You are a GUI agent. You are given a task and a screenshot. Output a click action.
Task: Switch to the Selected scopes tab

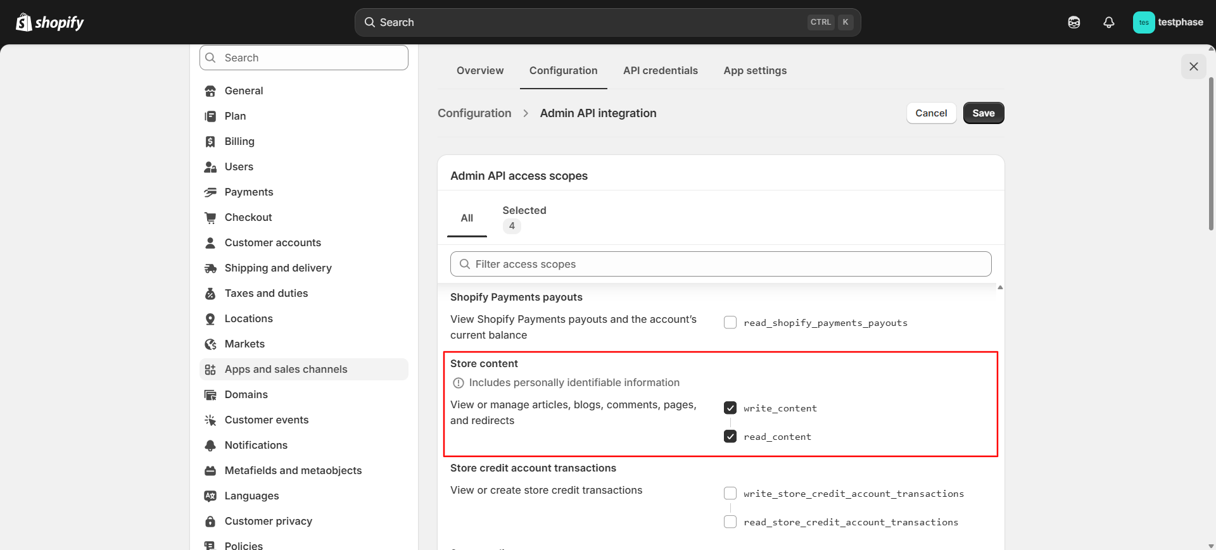click(x=524, y=218)
